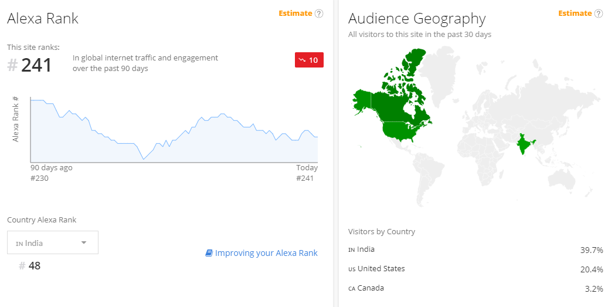Image resolution: width=608 pixels, height=307 pixels.
Task: Open the Improving your Alexa Rank link
Action: [x=266, y=253]
